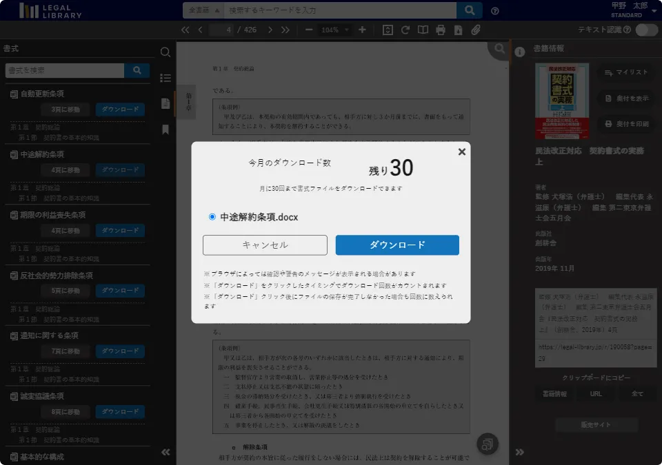Click the LEGAL LIBRARY logo
Screen dimensions: 662x465
[x=50, y=10]
